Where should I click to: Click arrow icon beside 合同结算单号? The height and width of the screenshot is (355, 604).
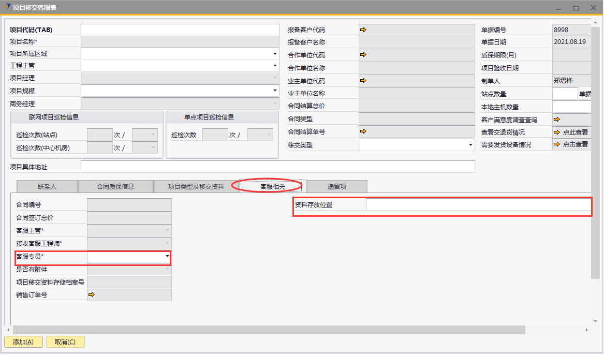pos(363,131)
